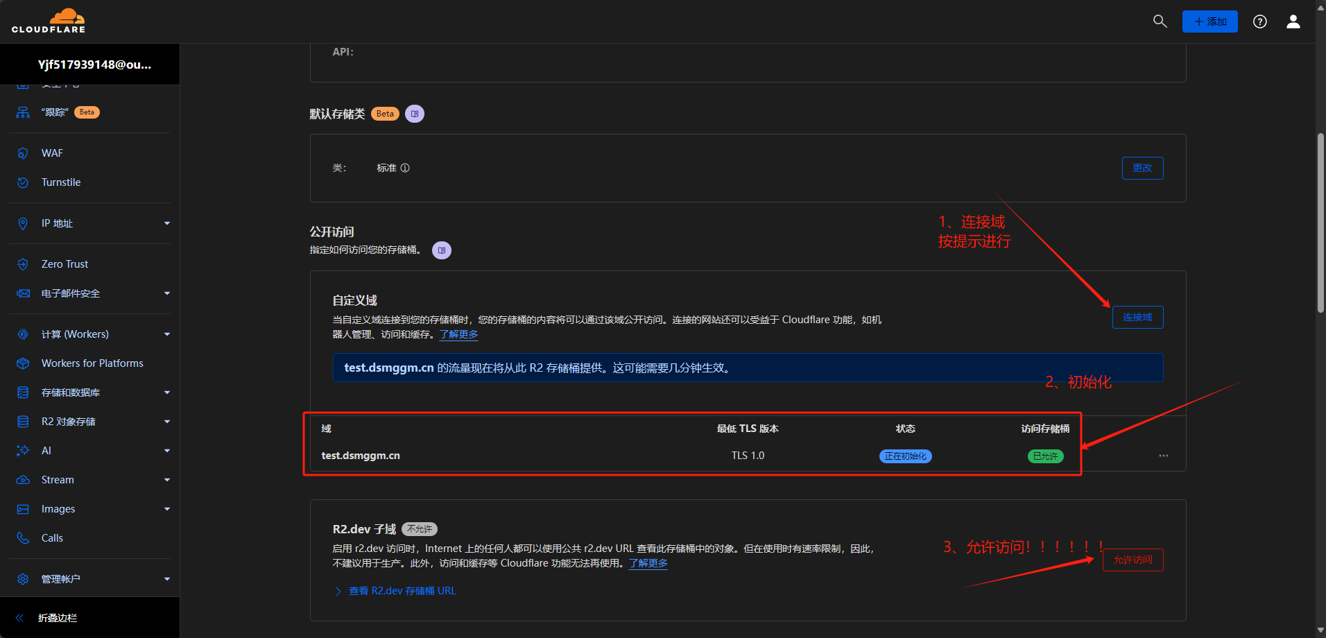Open 了解更多 link under 自定义域
The width and height of the screenshot is (1326, 638).
[x=458, y=334]
